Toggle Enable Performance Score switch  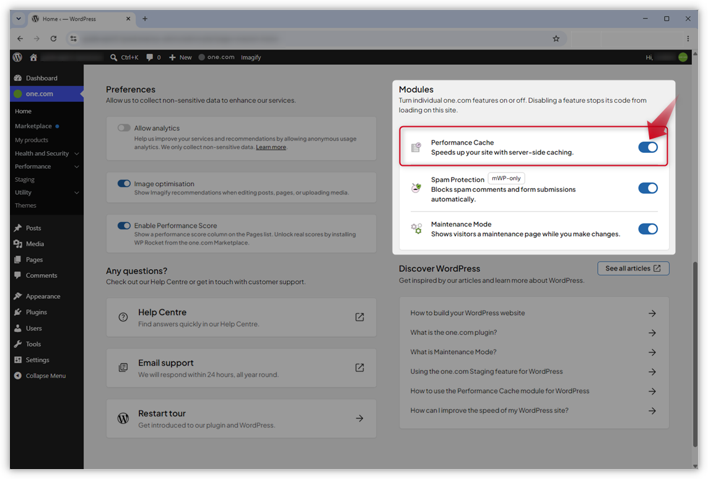point(124,225)
